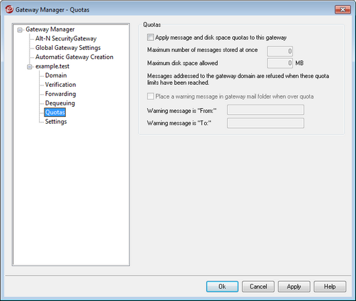The height and width of the screenshot is (301, 356).
Task: Click the Ok button
Action: click(222, 287)
